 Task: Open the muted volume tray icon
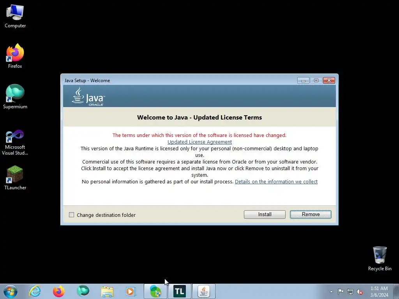coord(360,292)
